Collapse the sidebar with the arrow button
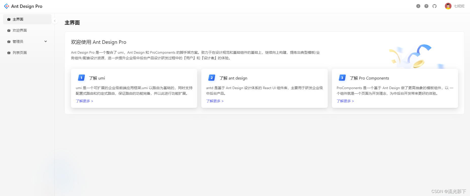This screenshot has height=196, width=470. tap(55, 21)
